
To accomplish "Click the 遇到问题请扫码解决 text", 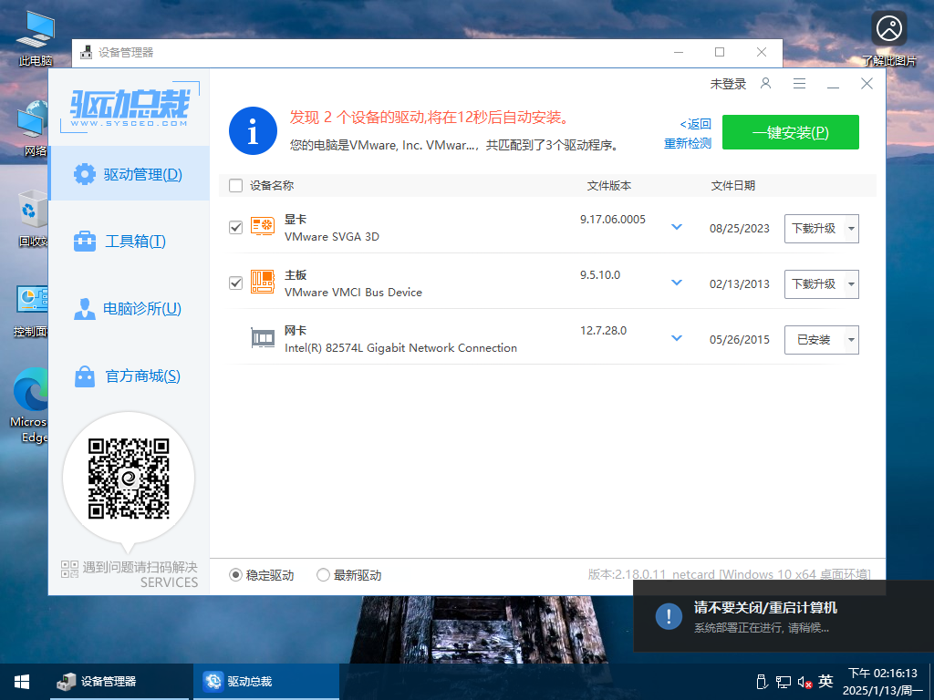I will 140,567.
